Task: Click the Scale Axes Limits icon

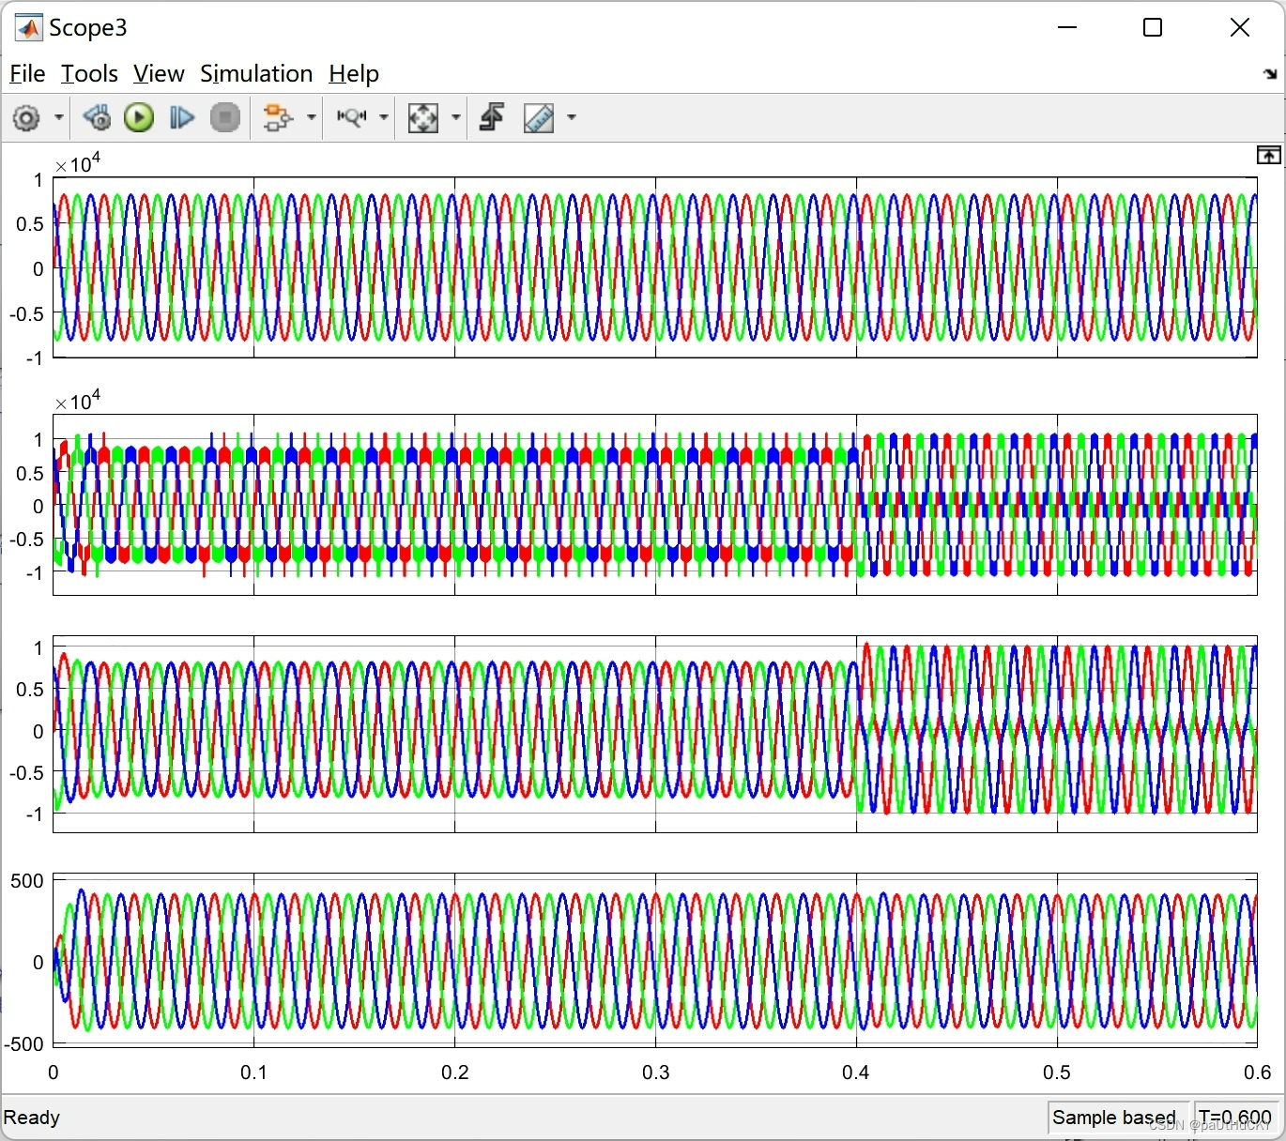Action: 423,118
